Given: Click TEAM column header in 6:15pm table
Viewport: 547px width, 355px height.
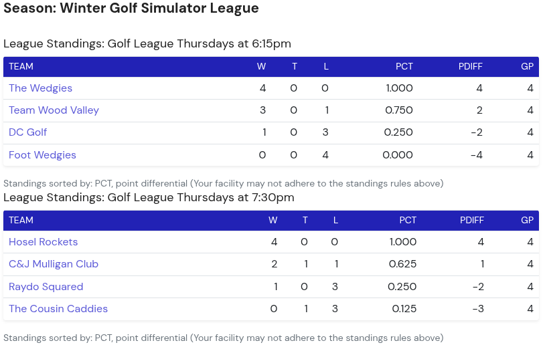Looking at the screenshot, I should [x=21, y=66].
